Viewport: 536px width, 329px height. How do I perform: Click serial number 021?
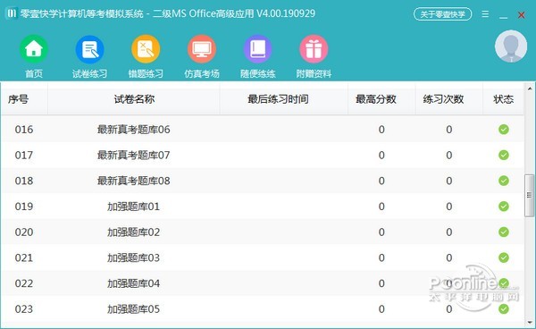point(24,257)
